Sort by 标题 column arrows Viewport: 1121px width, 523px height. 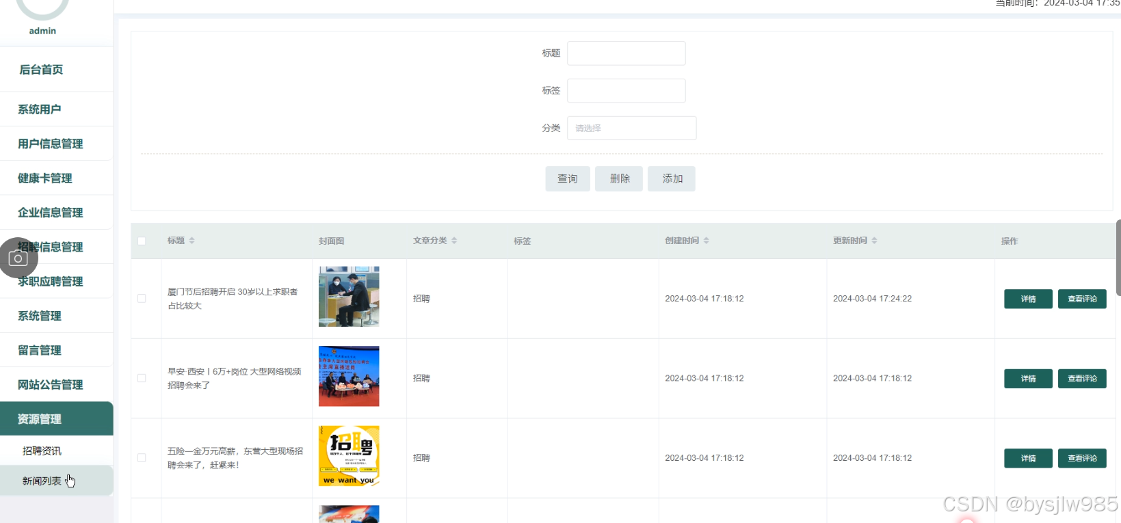click(x=192, y=241)
